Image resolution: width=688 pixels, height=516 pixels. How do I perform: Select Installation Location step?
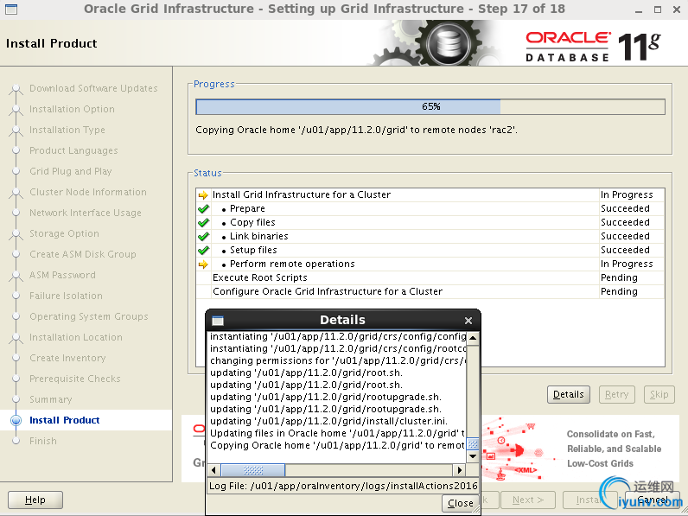tap(76, 337)
